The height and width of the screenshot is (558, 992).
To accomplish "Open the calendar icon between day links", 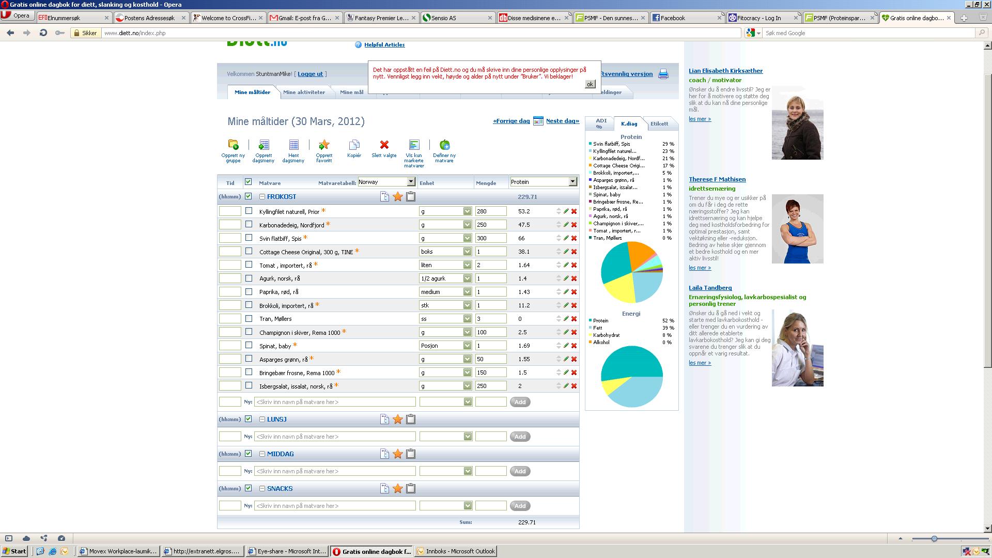I will click(x=538, y=121).
